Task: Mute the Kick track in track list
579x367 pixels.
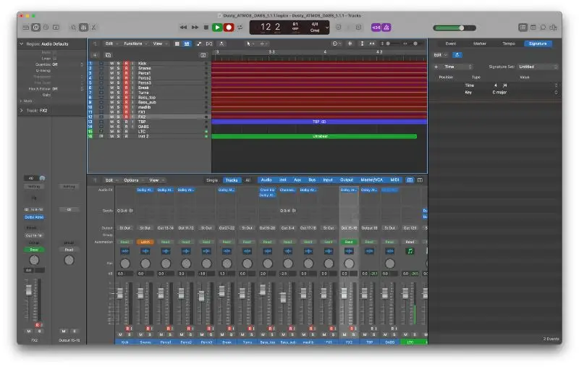Action: (x=111, y=64)
